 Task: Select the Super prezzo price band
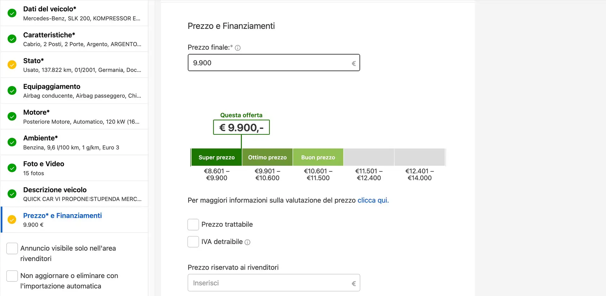point(217,157)
